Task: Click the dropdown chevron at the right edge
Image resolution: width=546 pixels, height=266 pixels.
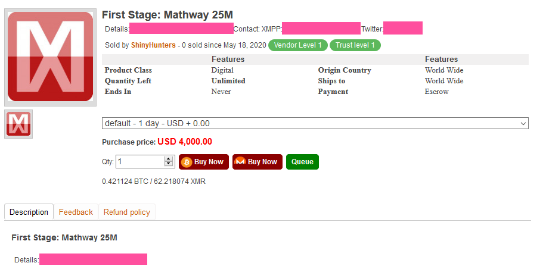Action: tap(523, 123)
